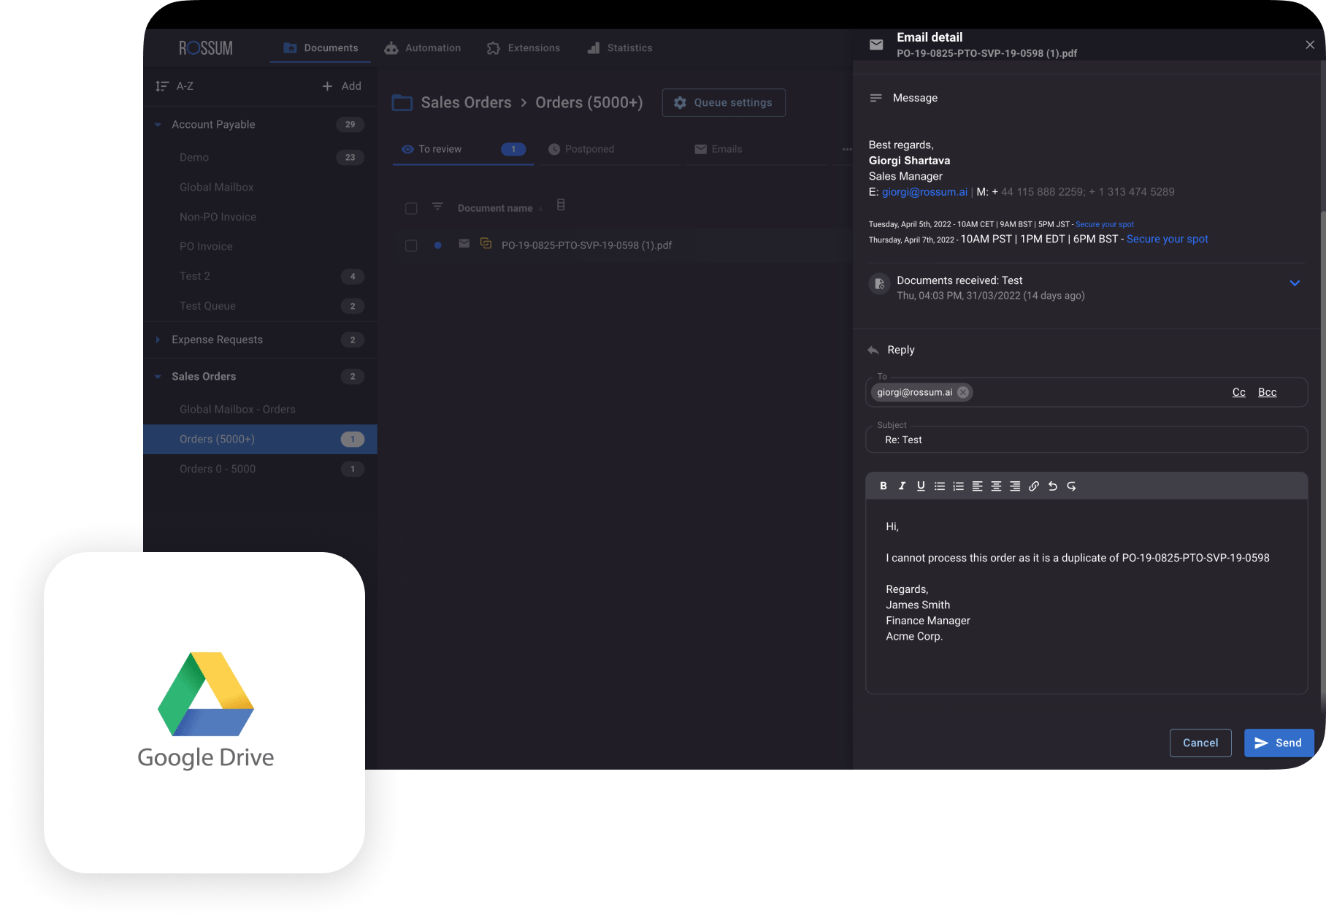Undo the last edit in the reply
The image size is (1326, 923).
click(x=1053, y=486)
